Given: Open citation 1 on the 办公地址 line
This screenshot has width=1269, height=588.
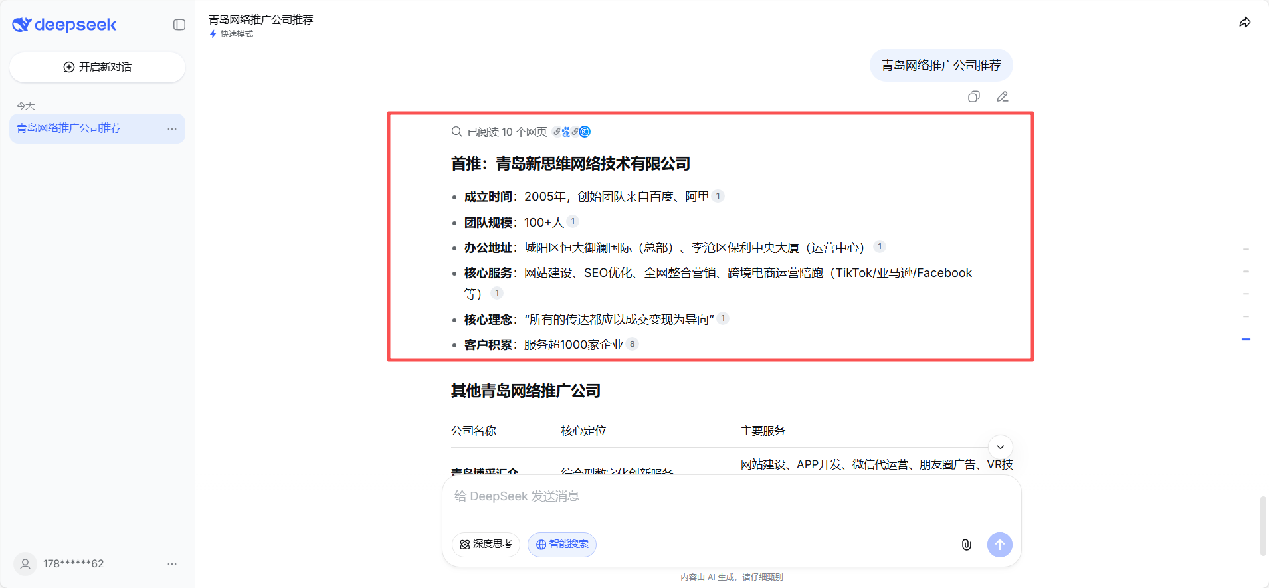Looking at the screenshot, I should click(880, 246).
